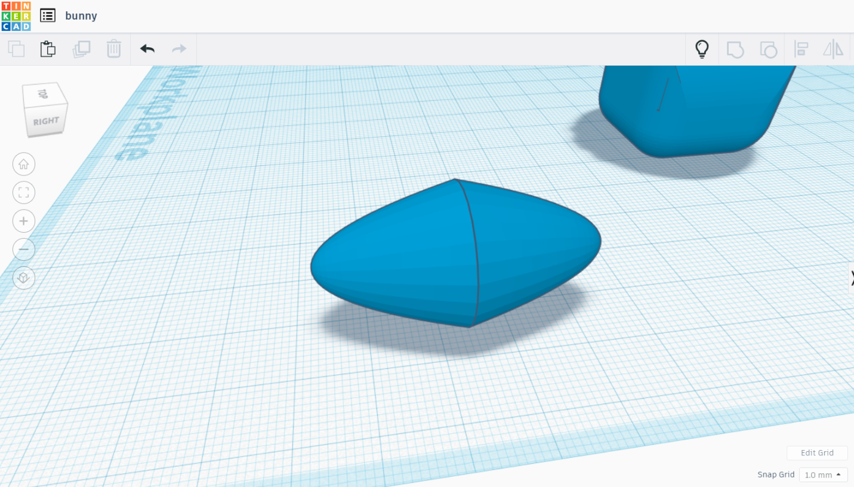Open the designs list icon
Screen dimensions: 854x487
pos(48,16)
